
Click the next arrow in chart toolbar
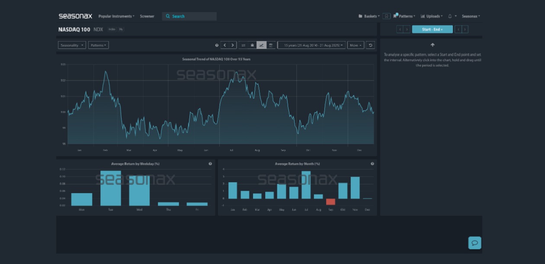233,45
